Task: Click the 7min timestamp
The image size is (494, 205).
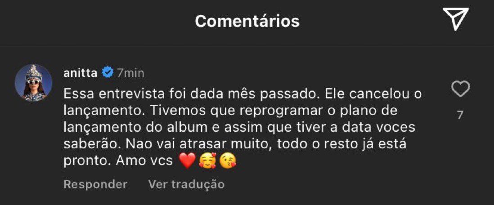Action: 130,73
